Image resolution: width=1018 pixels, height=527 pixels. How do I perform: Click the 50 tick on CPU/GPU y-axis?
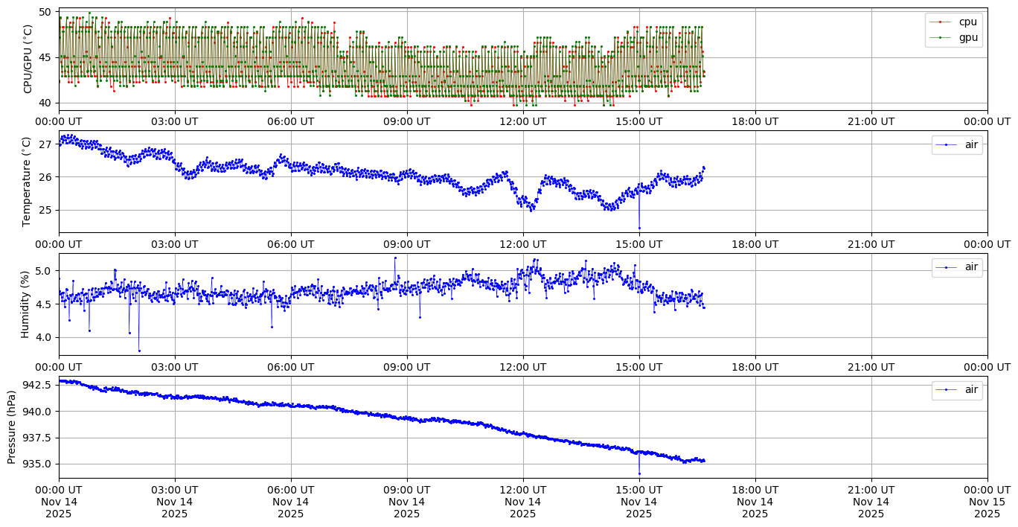tap(45, 13)
